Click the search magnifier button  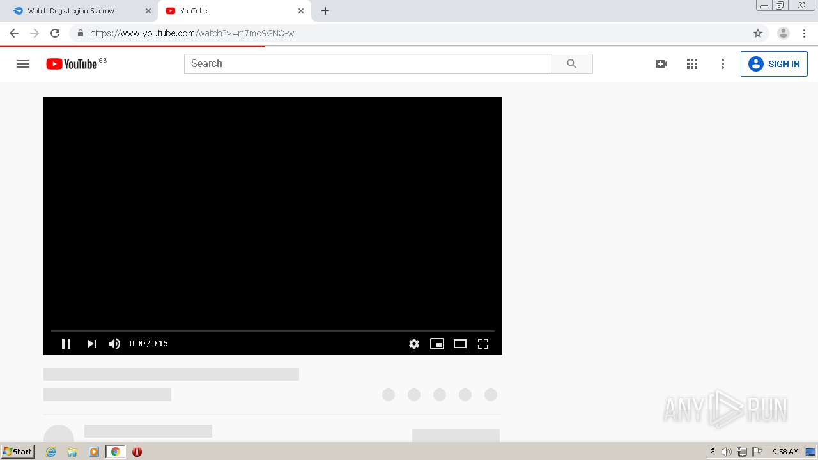pyautogui.click(x=572, y=64)
